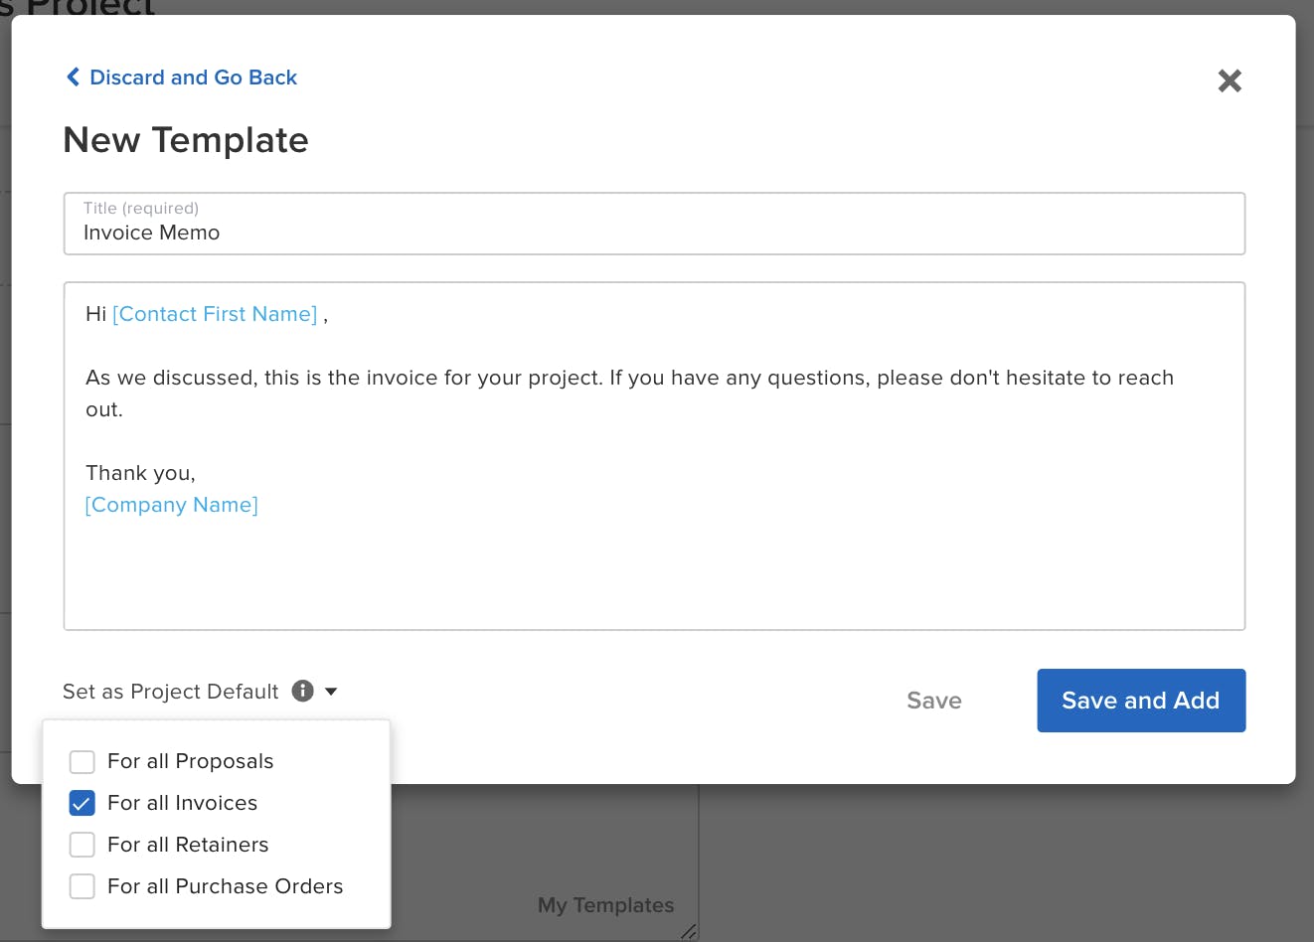Click Discard and Go Back
The image size is (1314, 942).
click(193, 77)
